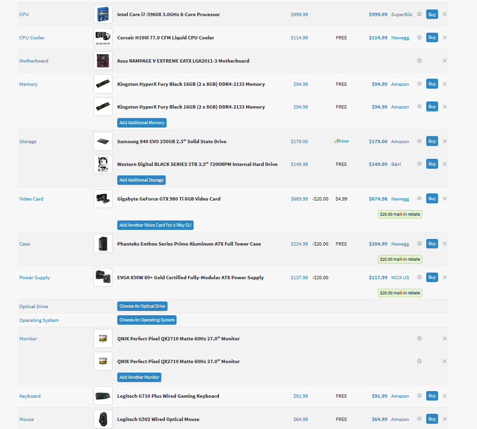The width and height of the screenshot is (477, 429).
Task: Open gear options for Asus RAMPAGE V motherboard
Action: [x=419, y=61]
